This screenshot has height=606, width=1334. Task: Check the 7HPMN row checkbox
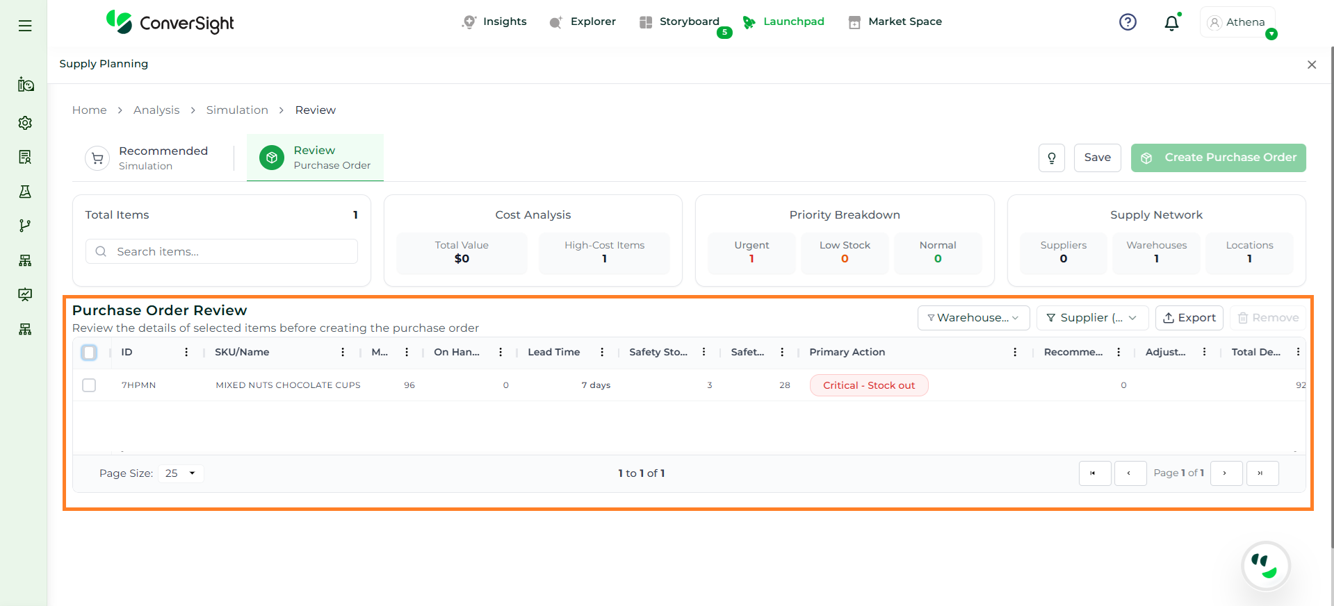[89, 385]
